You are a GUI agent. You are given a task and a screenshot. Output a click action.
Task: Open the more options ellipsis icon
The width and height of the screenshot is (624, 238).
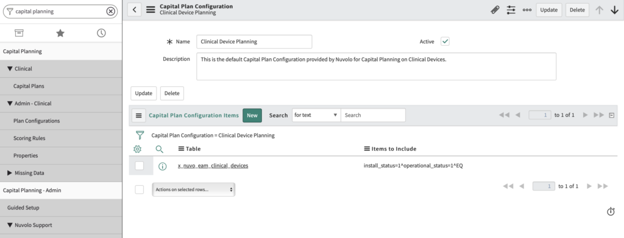point(527,10)
